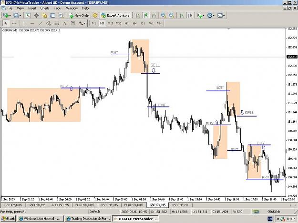Click the connection bars indicator in status bar

point(256,212)
